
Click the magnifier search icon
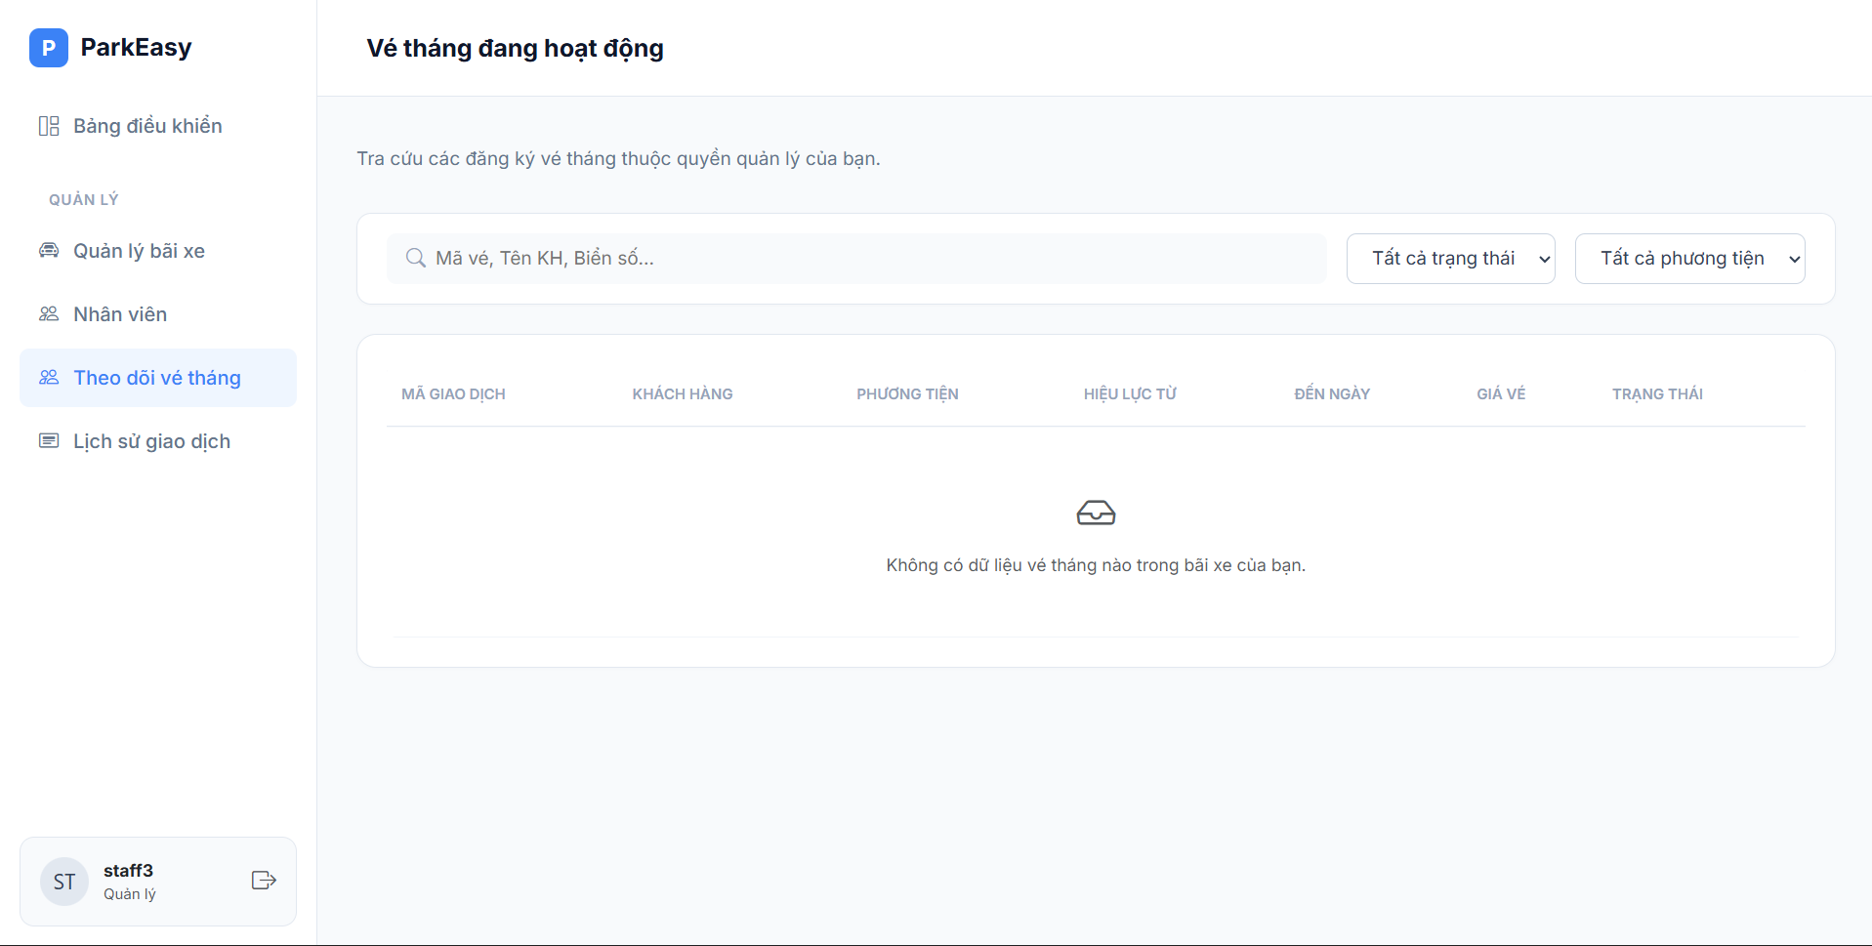coord(416,258)
